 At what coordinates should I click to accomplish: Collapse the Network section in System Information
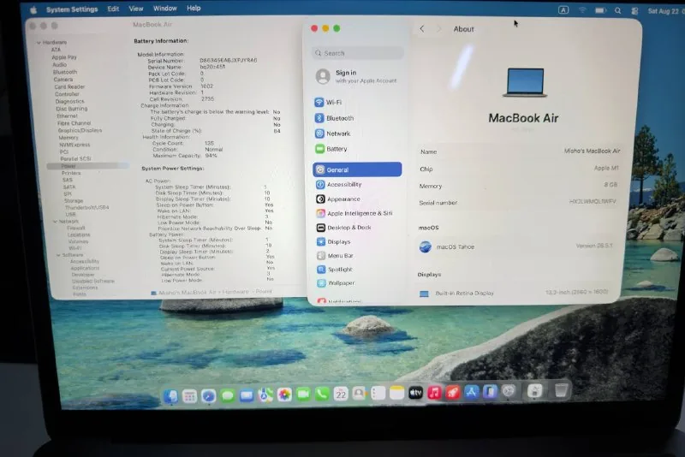[x=55, y=222]
